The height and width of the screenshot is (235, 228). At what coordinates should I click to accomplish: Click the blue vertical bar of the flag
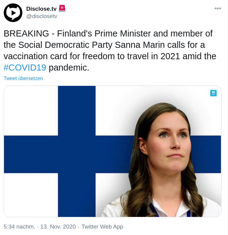point(77,151)
